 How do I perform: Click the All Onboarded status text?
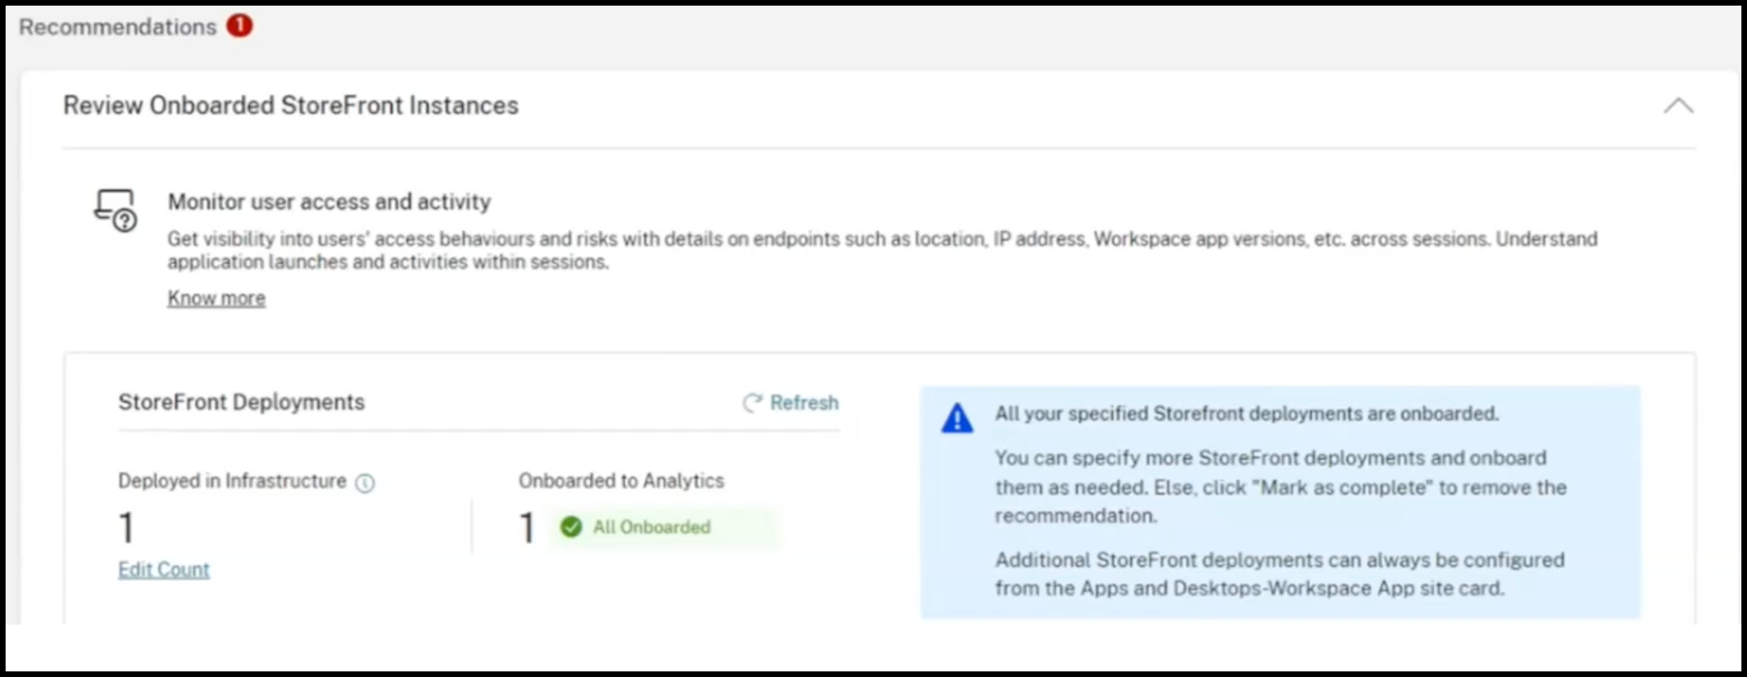click(x=652, y=527)
